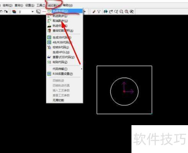Viewport: 188px width, 153px height.
Task: Click the pencil/brush icon in the toolbar
Action: click(x=94, y=11)
